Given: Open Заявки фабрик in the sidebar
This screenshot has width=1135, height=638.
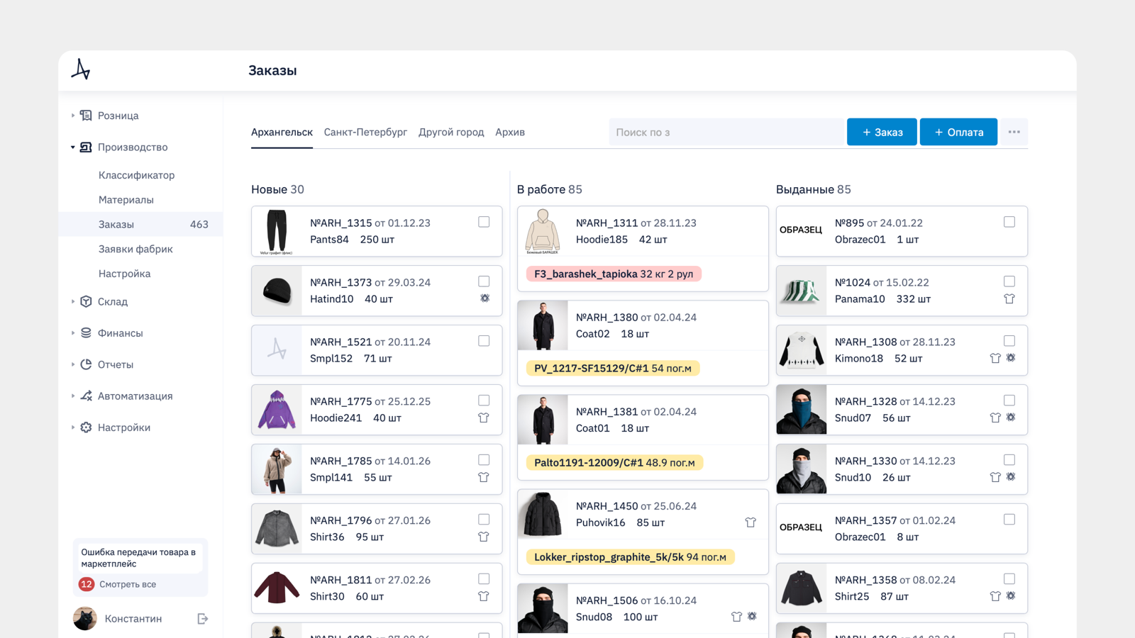Looking at the screenshot, I should tap(135, 249).
